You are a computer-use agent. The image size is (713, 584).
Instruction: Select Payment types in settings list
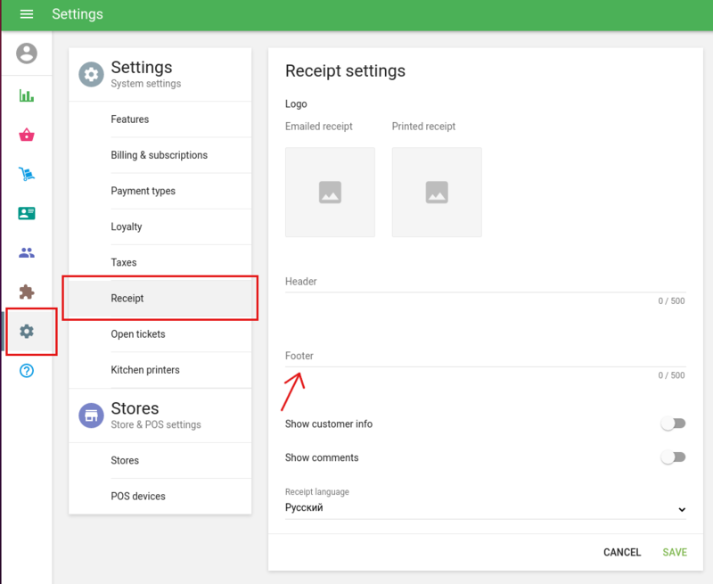pos(143,191)
